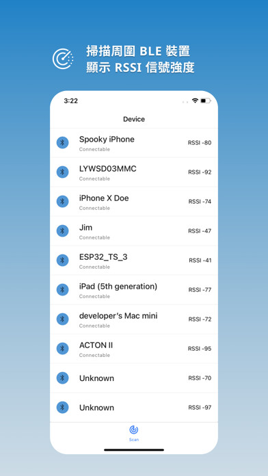Tap Bluetooth icon of Unknown RSSI -70 row
Screen dimensions: 268x476
click(x=62, y=378)
